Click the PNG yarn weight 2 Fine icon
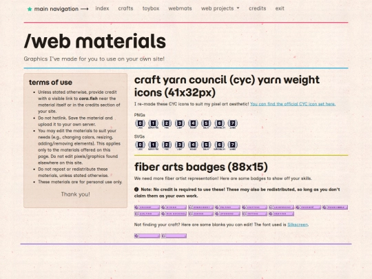The image size is (372, 279). click(167, 124)
